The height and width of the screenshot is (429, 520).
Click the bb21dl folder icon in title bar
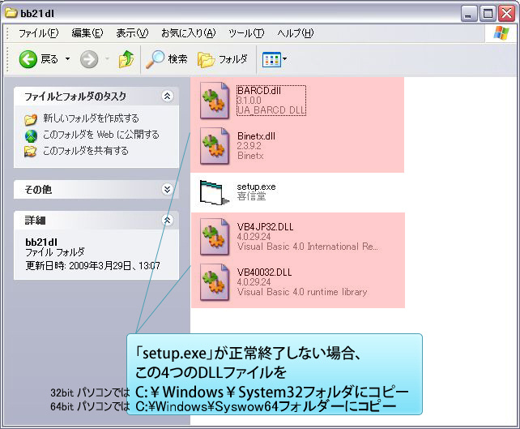click(x=11, y=13)
